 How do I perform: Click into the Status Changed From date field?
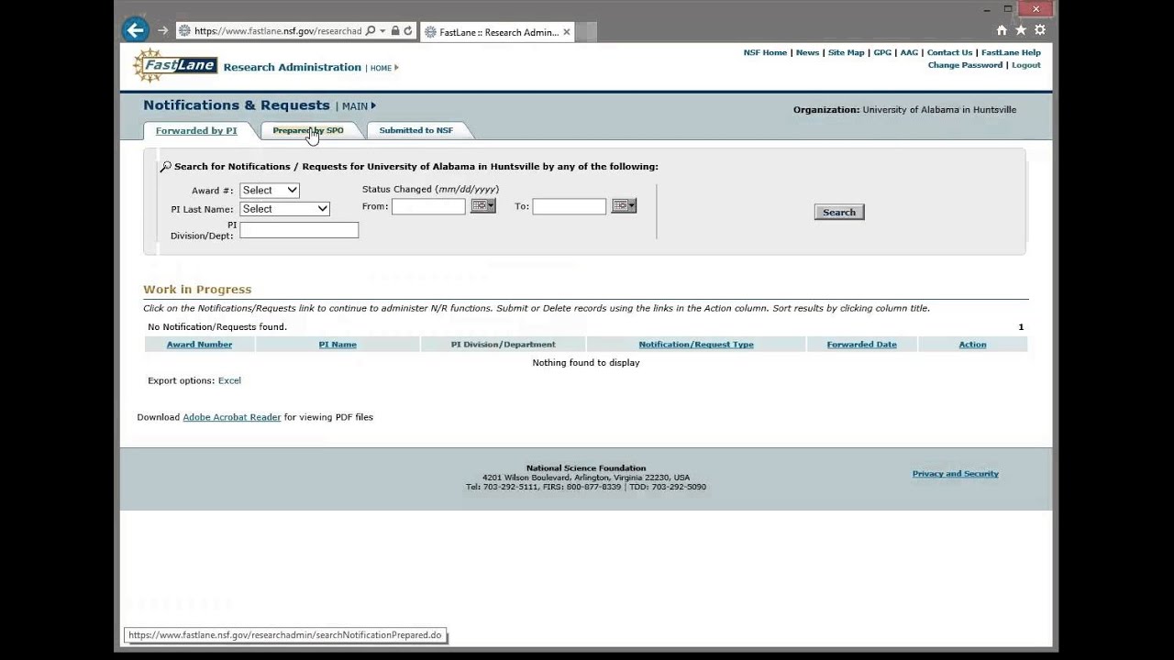[x=428, y=206]
